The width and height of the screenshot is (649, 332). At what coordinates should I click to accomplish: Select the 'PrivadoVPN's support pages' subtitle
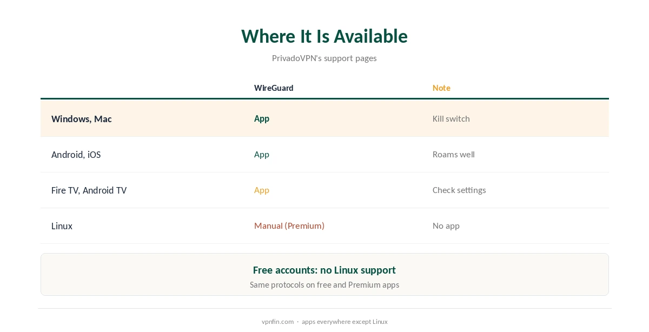325,58
